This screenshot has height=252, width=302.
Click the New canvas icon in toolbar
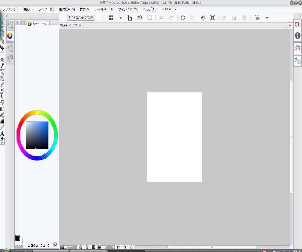[130, 18]
